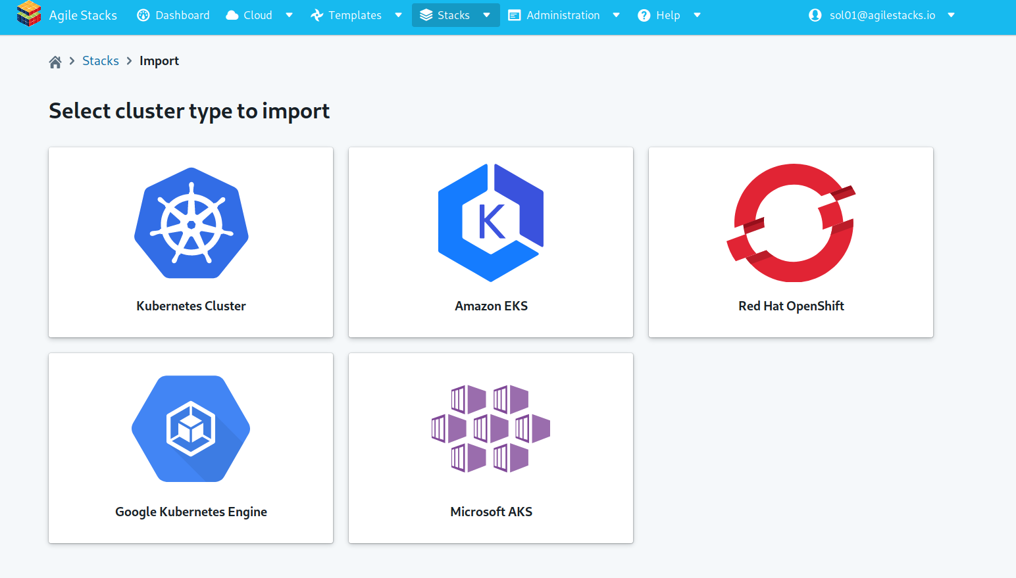Screen dimensions: 1016x578
Task: Follow the Stacks breadcrumb link
Action: [x=101, y=60]
